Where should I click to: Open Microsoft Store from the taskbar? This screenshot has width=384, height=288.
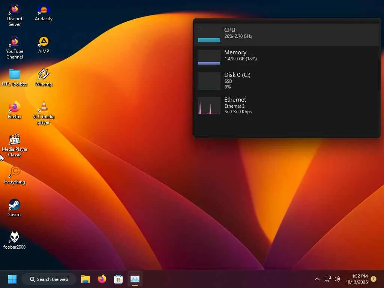click(118, 279)
